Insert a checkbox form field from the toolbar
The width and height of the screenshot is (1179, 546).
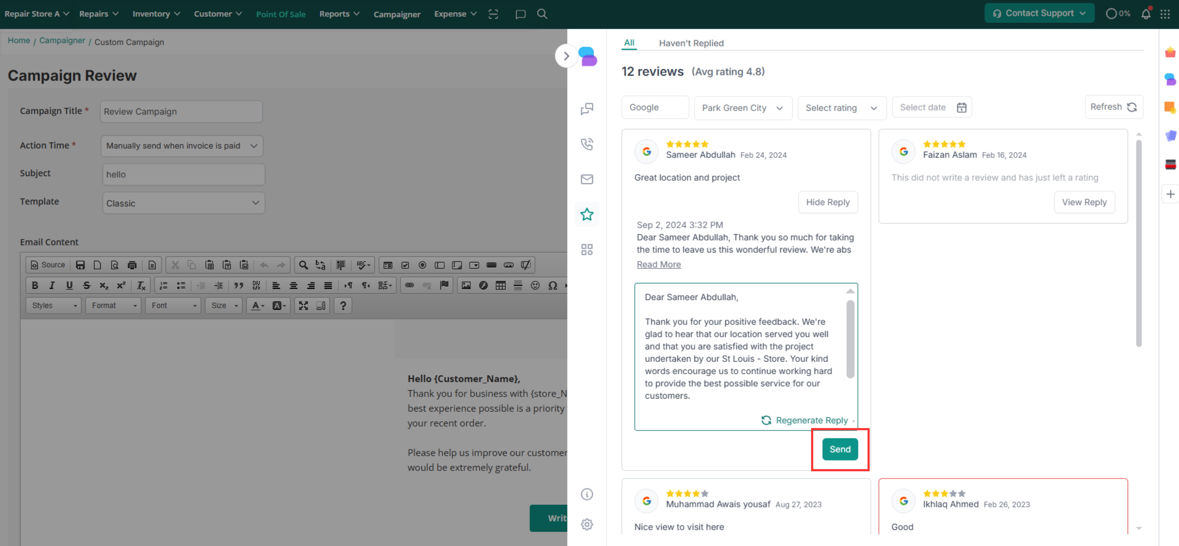pyautogui.click(x=405, y=265)
